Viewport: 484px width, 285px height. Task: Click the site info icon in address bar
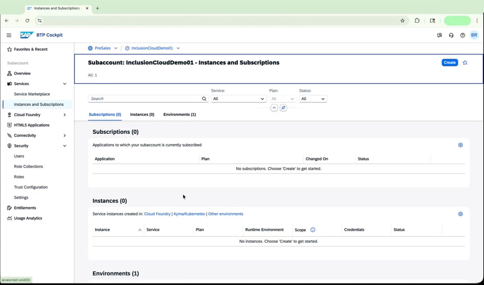[39, 21]
